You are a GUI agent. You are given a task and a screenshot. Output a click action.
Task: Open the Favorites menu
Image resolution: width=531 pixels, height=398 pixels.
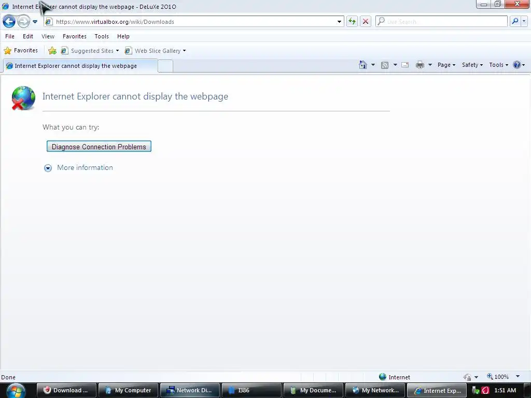[x=75, y=36]
